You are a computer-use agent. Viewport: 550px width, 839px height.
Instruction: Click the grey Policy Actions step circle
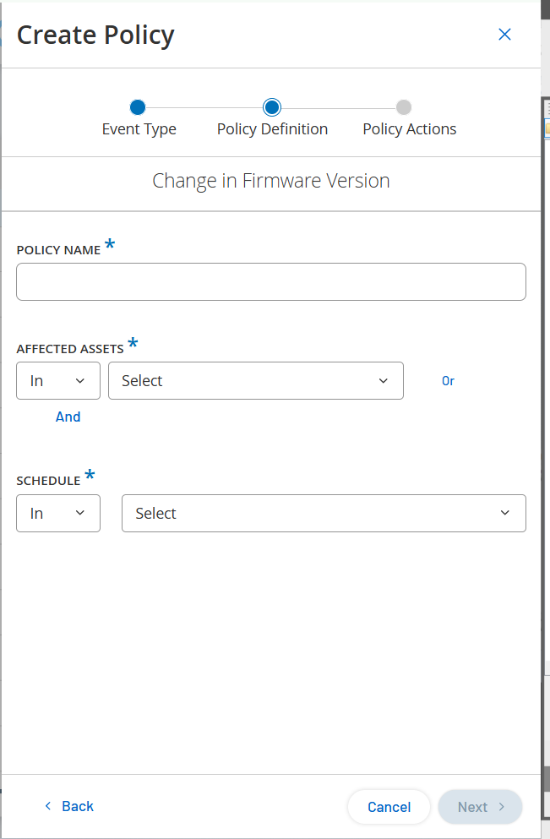pos(404,107)
